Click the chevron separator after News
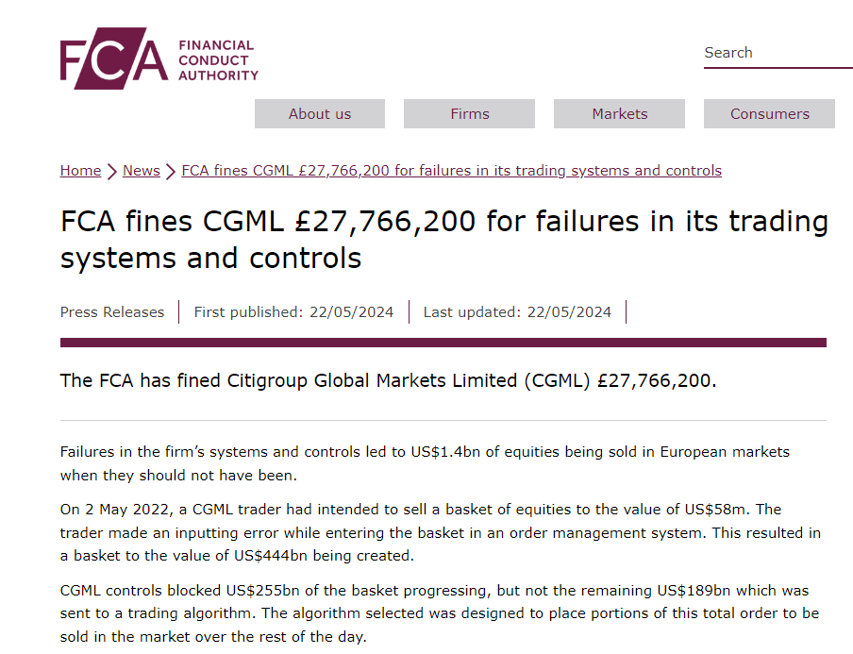This screenshot has width=853, height=654. pyautogui.click(x=171, y=172)
